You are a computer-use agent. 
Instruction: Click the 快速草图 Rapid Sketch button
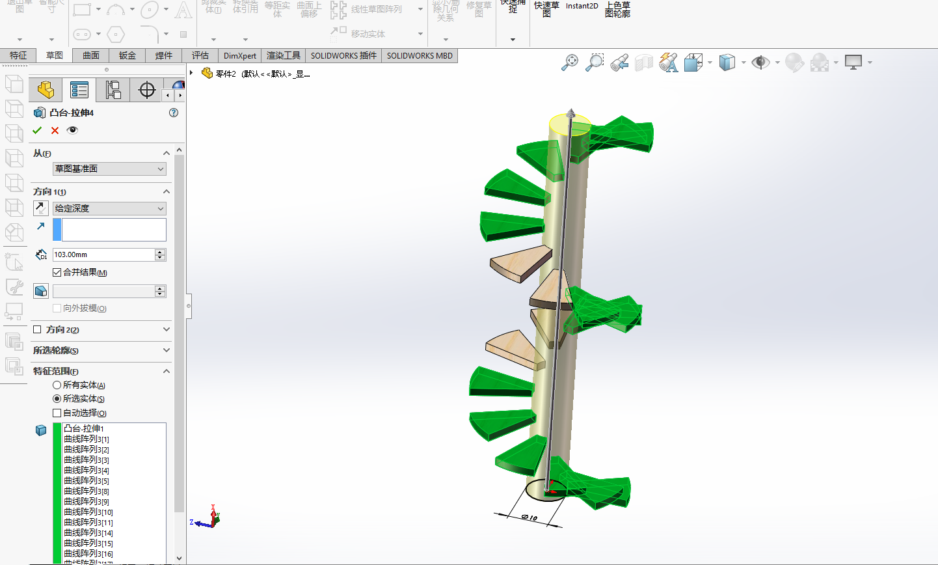[x=546, y=9]
